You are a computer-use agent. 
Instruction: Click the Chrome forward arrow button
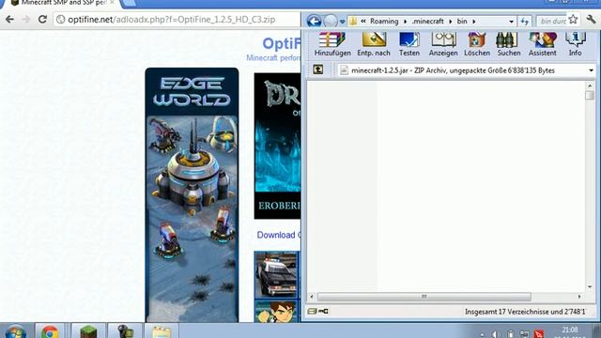[26, 19]
